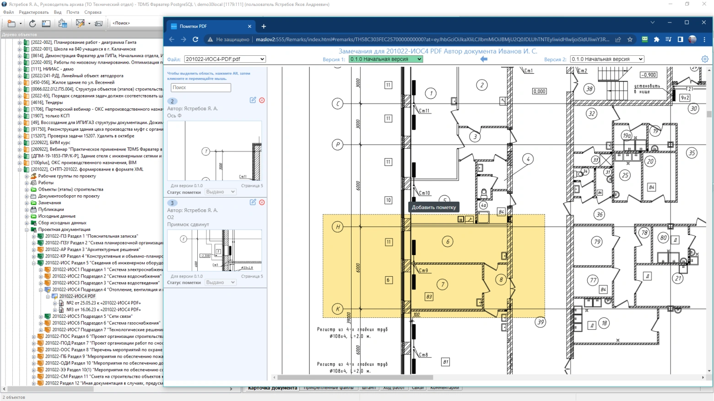Screen dimensions: 714x401
Task: Click the create new object toolbar icon
Action: (x=11, y=23)
